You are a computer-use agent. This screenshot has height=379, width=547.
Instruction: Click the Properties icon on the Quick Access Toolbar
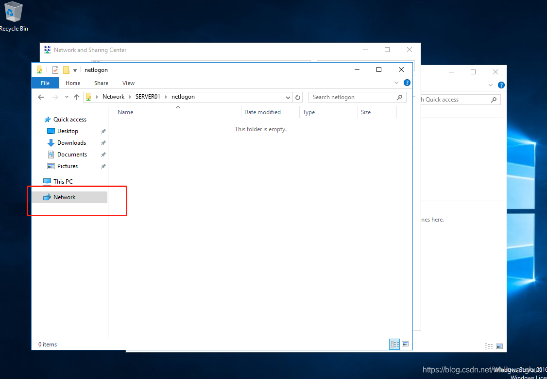55,69
